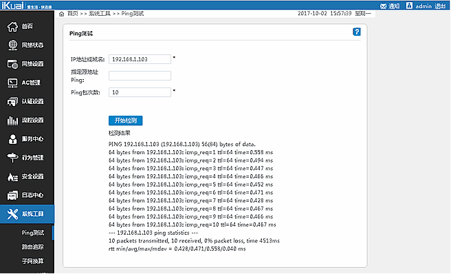Click the '10 packets transmitted' summary line
The height and width of the screenshot is (274, 451).
tap(194, 240)
